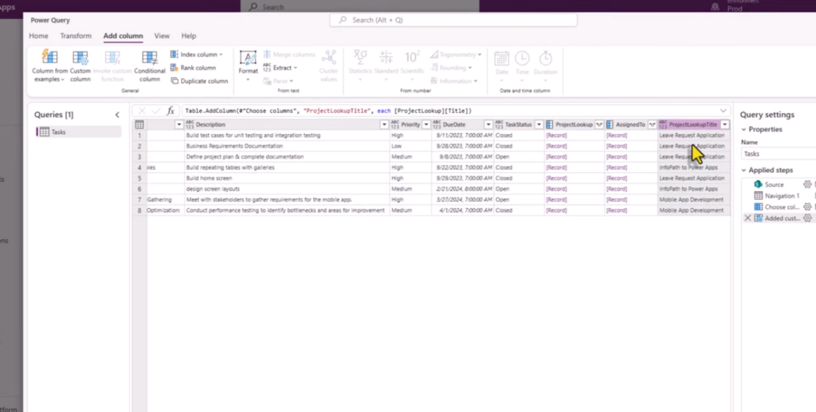Delete the Added custom step

pyautogui.click(x=747, y=218)
